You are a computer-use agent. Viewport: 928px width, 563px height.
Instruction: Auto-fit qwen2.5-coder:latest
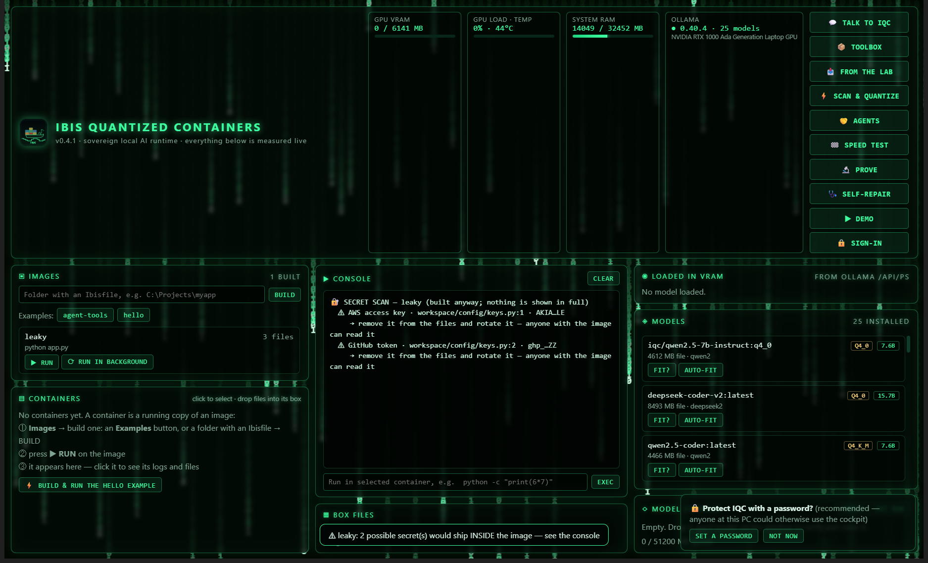pos(701,470)
